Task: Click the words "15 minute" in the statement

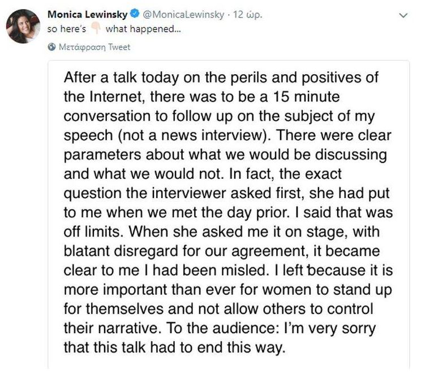Action: pyautogui.click(x=306, y=97)
